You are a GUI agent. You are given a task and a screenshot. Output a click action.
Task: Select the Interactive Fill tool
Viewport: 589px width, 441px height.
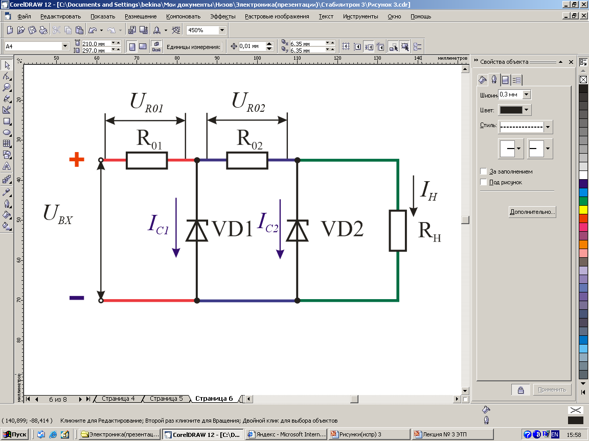[x=7, y=226]
